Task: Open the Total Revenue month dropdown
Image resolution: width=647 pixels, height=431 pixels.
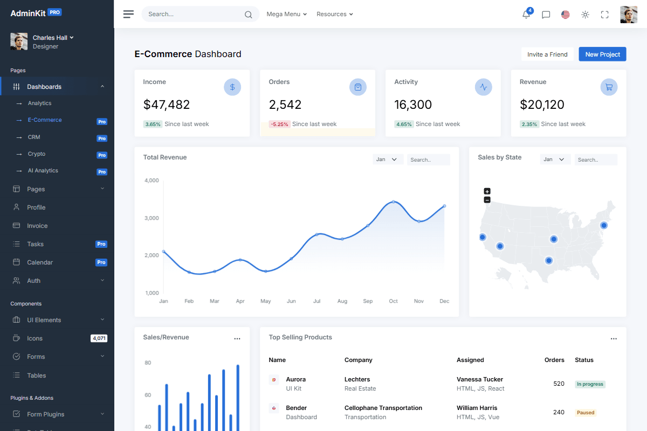Action: 388,159
